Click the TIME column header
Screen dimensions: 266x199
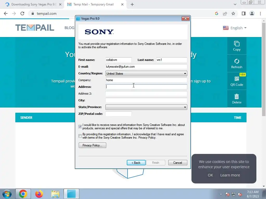(237, 118)
